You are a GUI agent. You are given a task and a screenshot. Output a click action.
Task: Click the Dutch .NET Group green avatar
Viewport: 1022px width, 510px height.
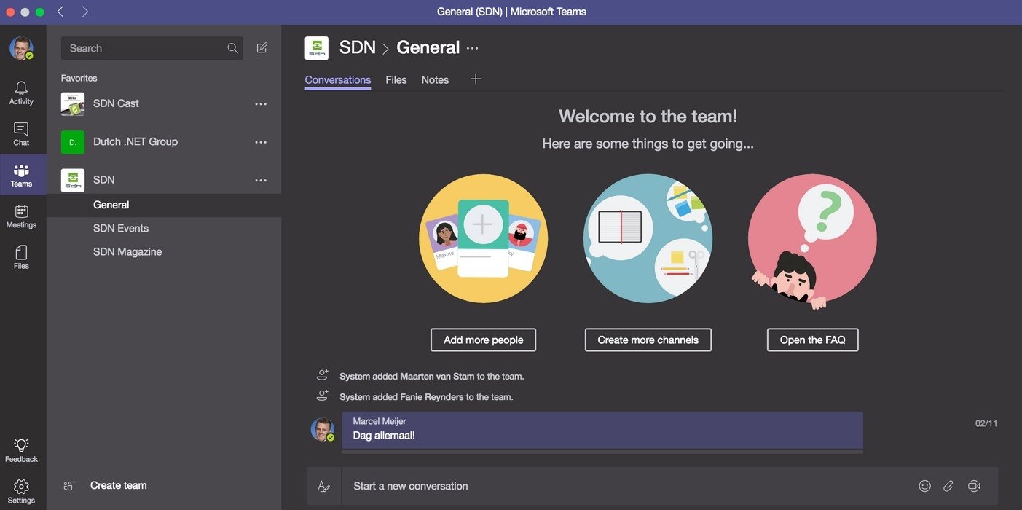tap(73, 142)
